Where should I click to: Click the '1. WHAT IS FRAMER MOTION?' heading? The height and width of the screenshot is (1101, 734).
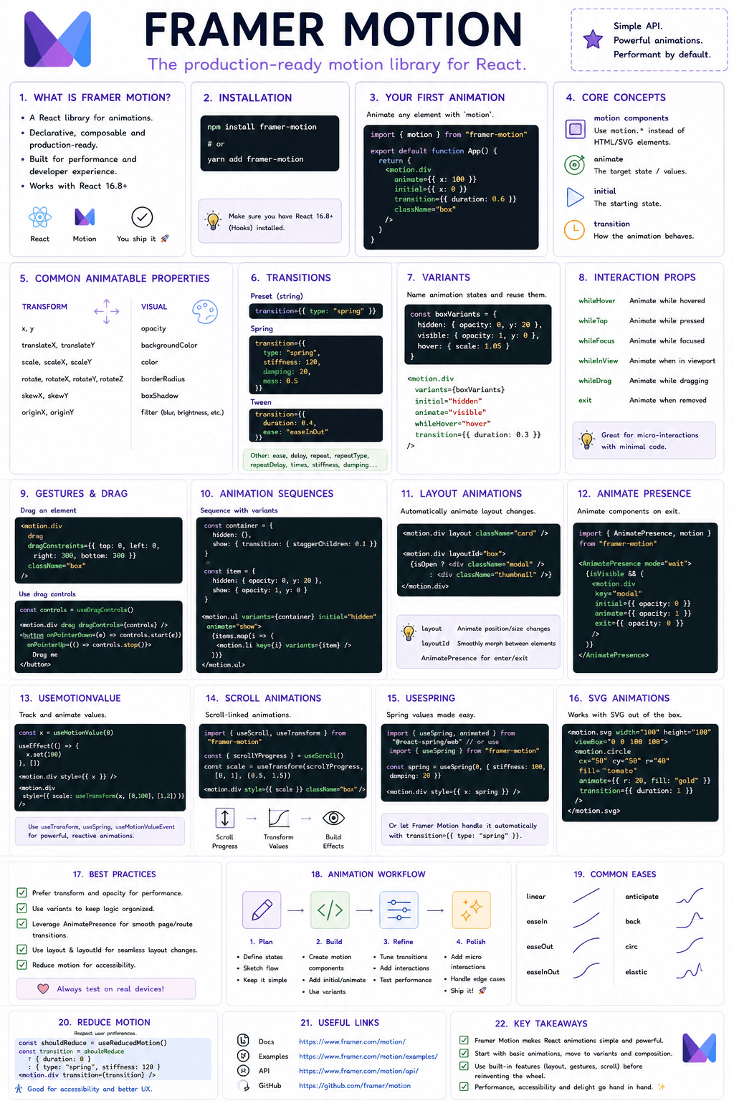click(95, 97)
